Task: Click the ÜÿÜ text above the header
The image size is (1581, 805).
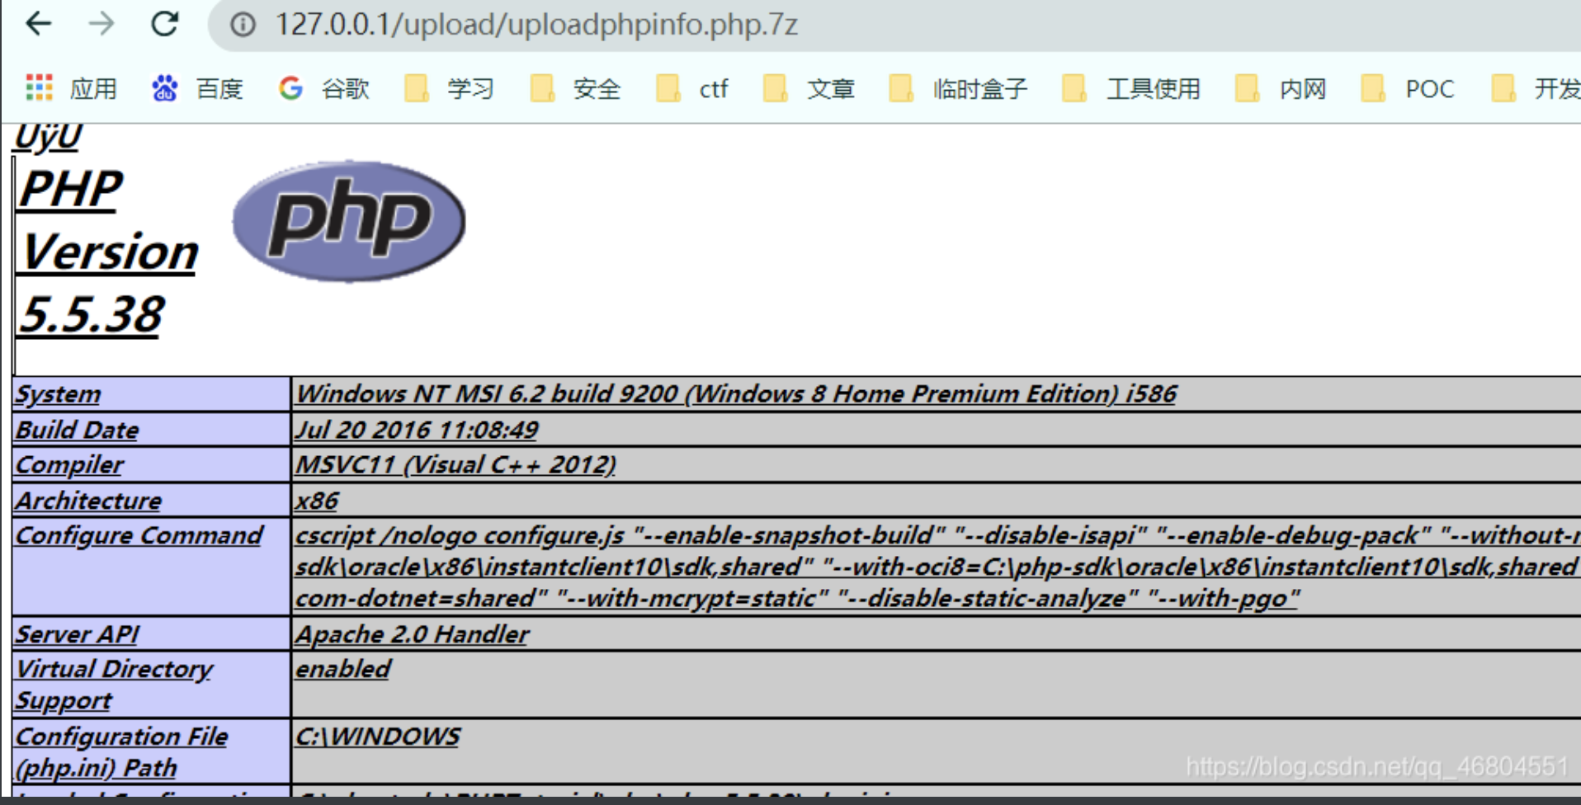Action: pyautogui.click(x=47, y=138)
